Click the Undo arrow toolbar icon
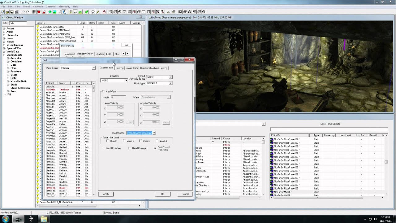Image resolution: width=396 pixels, height=223 pixels. tap(23, 12)
